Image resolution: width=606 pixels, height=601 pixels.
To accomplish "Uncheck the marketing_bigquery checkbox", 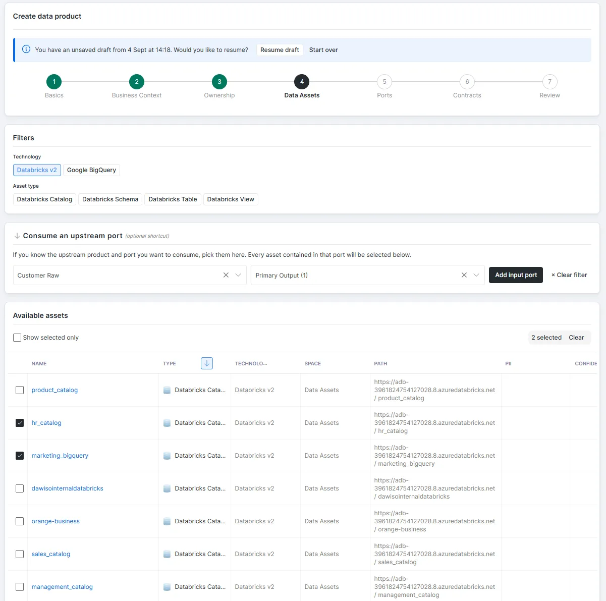I will (20, 456).
